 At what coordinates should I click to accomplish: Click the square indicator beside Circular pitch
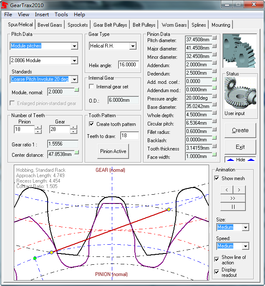[215, 121]
